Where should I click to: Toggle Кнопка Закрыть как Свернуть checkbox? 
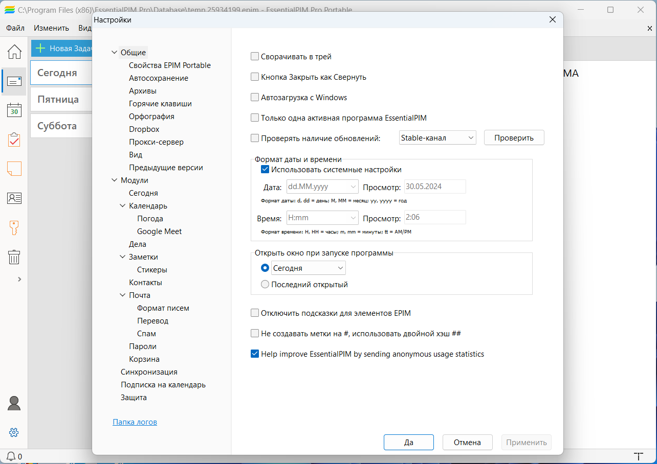click(255, 77)
